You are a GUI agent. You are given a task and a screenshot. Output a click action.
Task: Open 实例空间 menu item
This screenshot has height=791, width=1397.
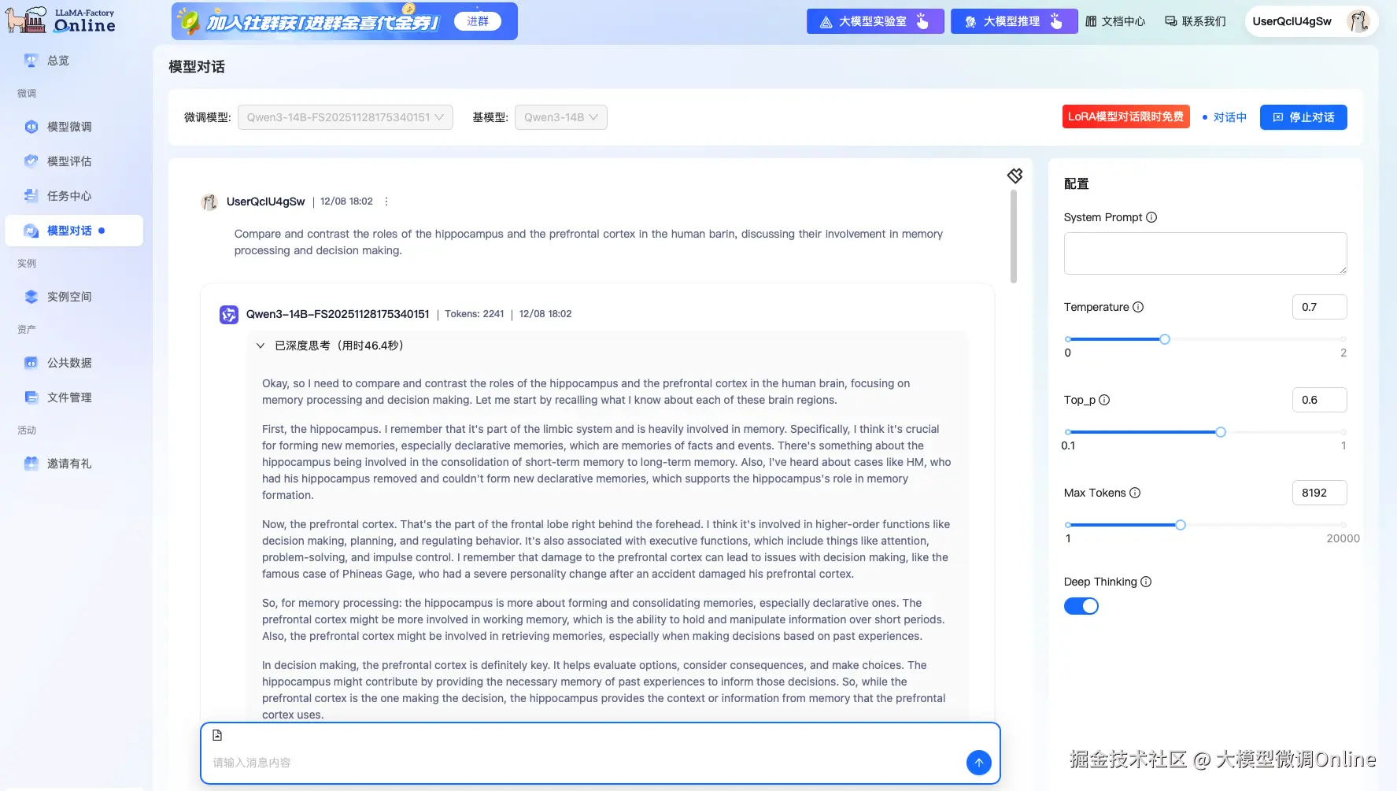click(74, 297)
